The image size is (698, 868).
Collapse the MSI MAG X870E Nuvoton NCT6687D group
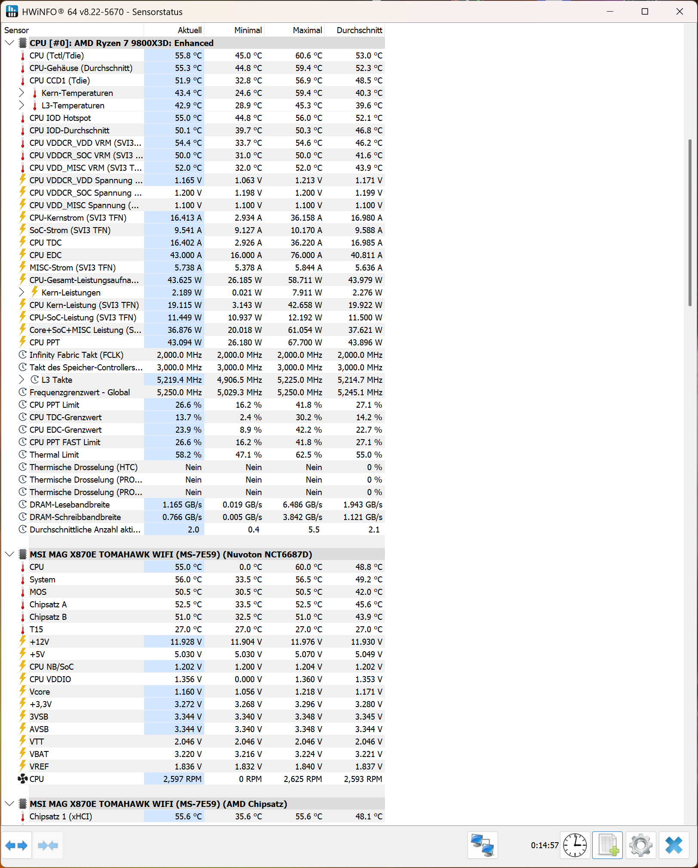tap(9, 554)
